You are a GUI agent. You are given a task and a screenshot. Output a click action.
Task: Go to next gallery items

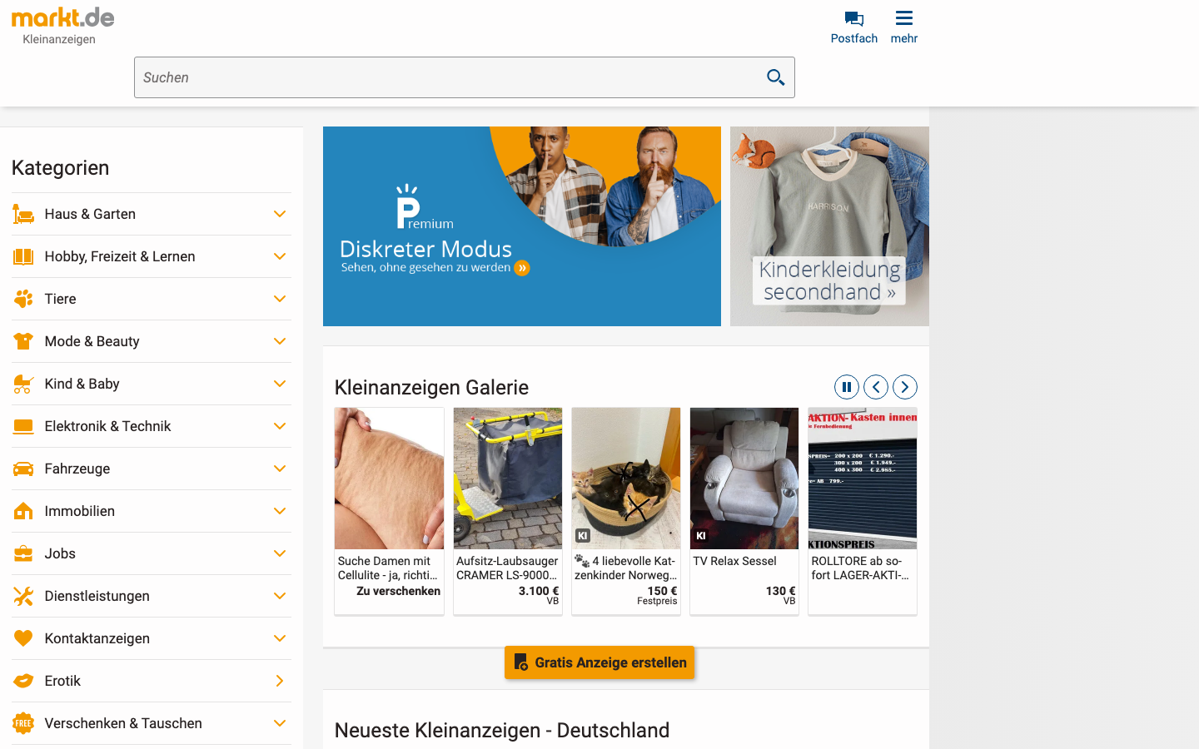click(904, 387)
